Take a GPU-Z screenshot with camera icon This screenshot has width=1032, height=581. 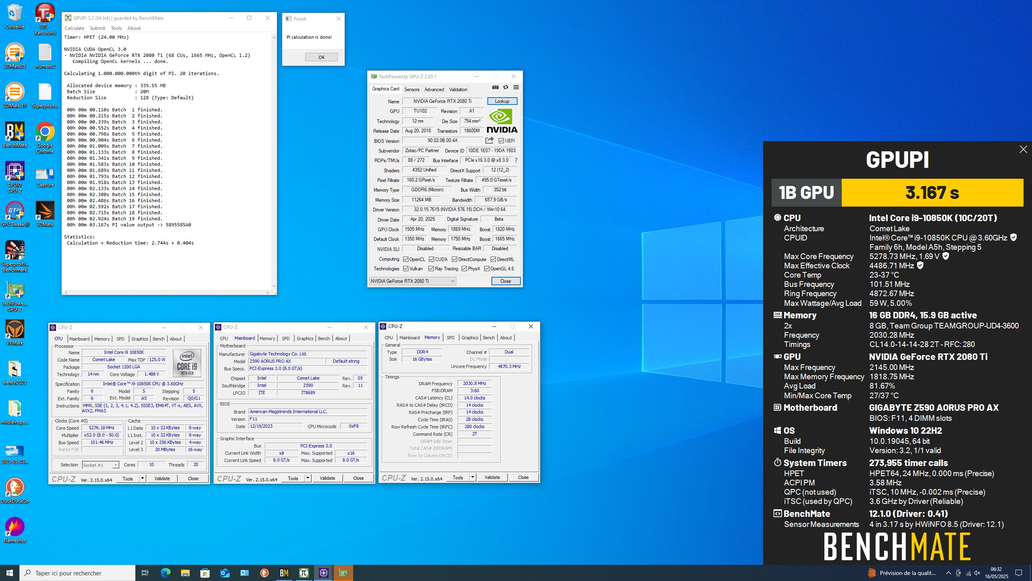click(495, 87)
